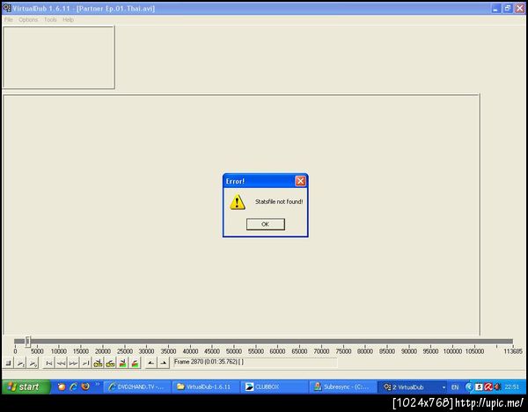The width and height of the screenshot is (528, 412).
Task: Set the mark-out selection end
Action: point(164,363)
